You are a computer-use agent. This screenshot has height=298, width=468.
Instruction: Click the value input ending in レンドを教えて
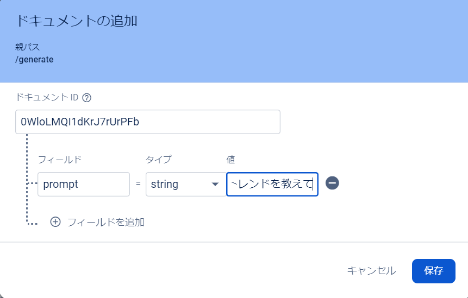pyautogui.click(x=272, y=184)
